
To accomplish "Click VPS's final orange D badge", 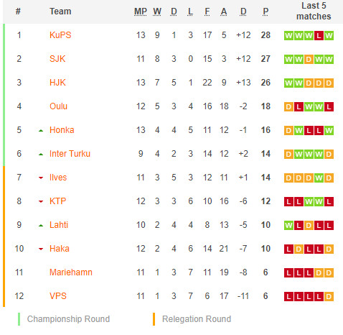I will 329,297.
